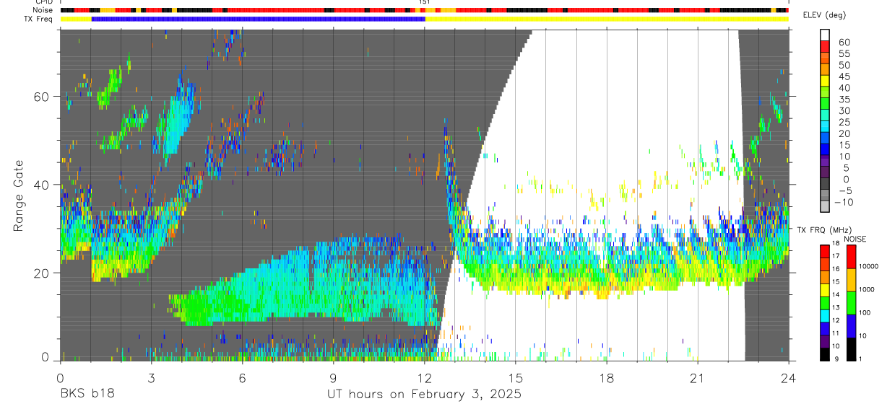Click the "Range Gate" y-axis title

20,196
